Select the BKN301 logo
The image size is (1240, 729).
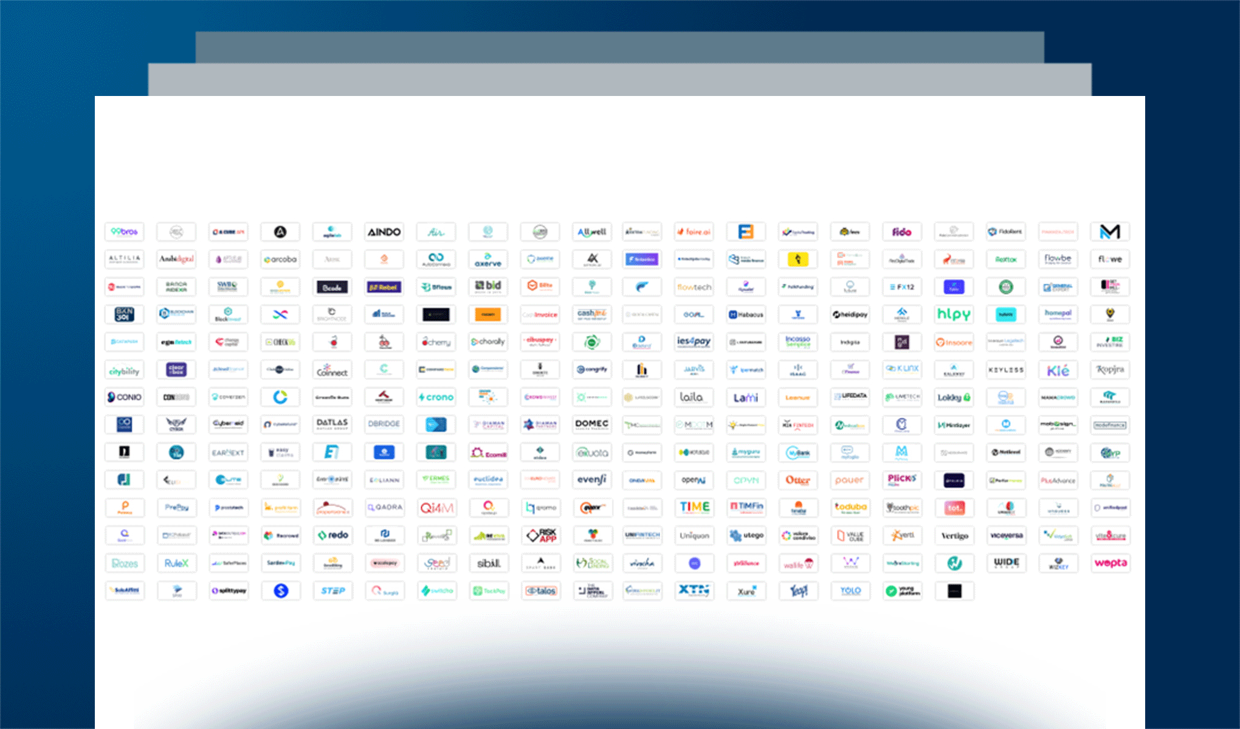124,314
